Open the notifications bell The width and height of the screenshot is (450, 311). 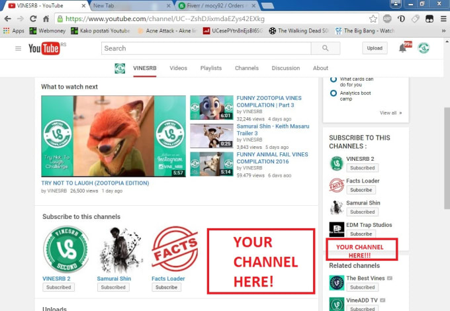pyautogui.click(x=402, y=48)
